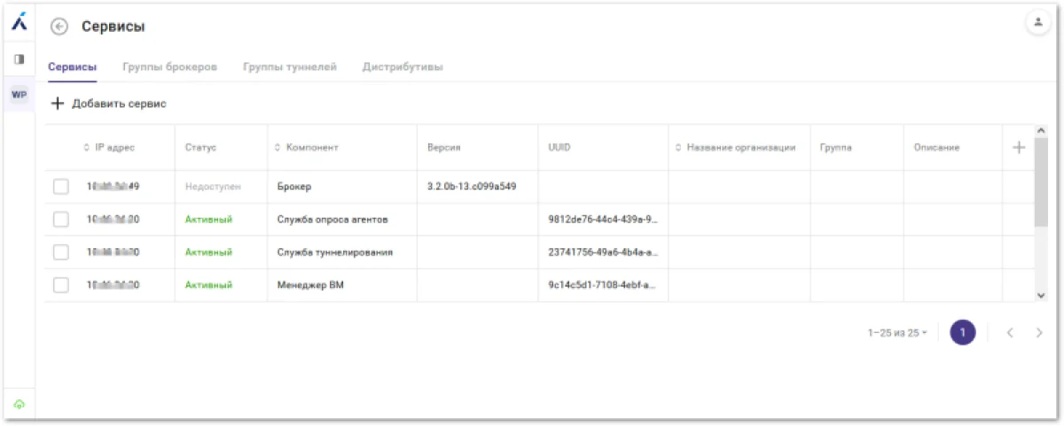The image size is (1064, 426).
Task: Sort by IP адрес column
Action: (x=109, y=147)
